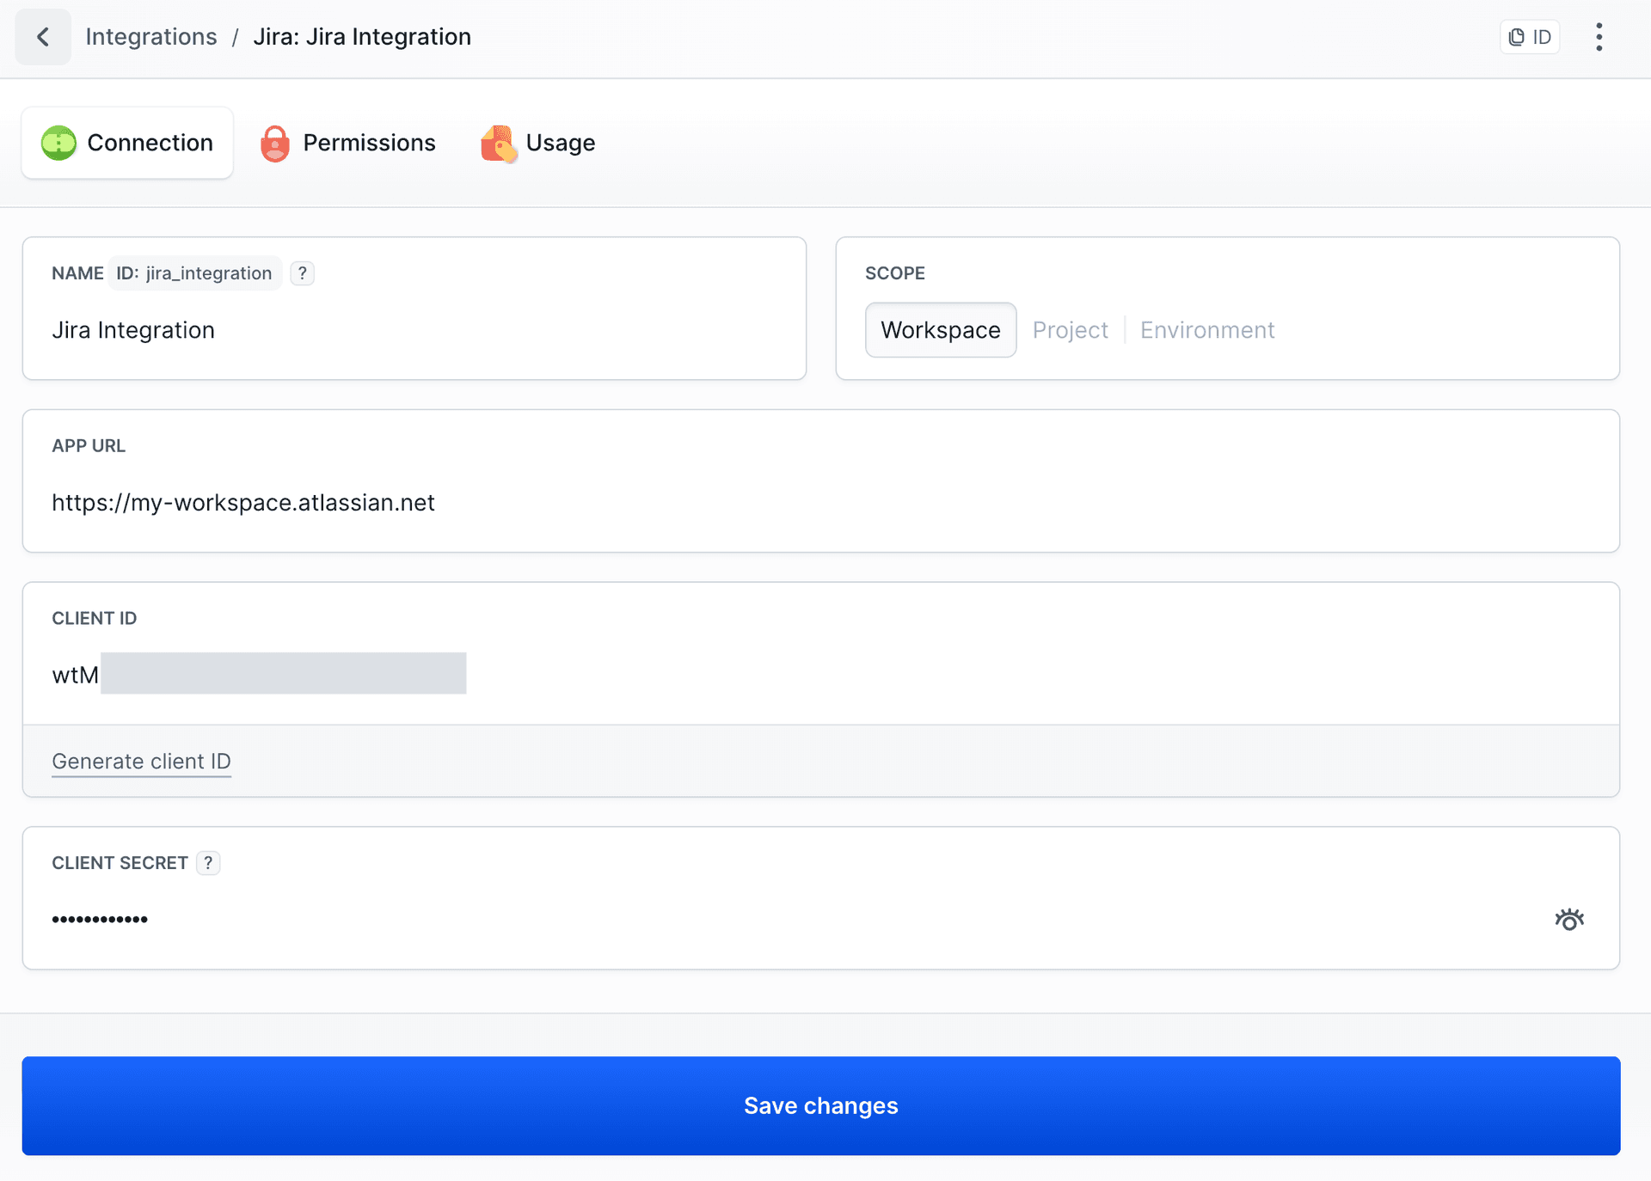This screenshot has width=1651, height=1181.
Task: Click the red lock Permissions icon
Action: click(274, 143)
